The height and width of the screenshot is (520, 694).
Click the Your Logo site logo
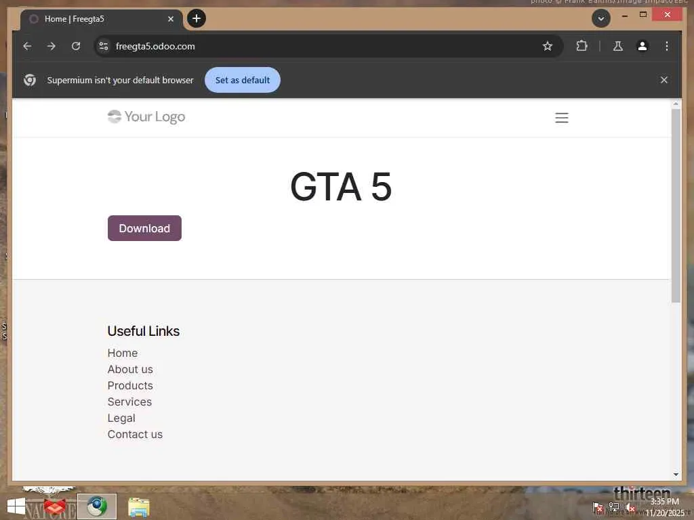[x=146, y=116]
